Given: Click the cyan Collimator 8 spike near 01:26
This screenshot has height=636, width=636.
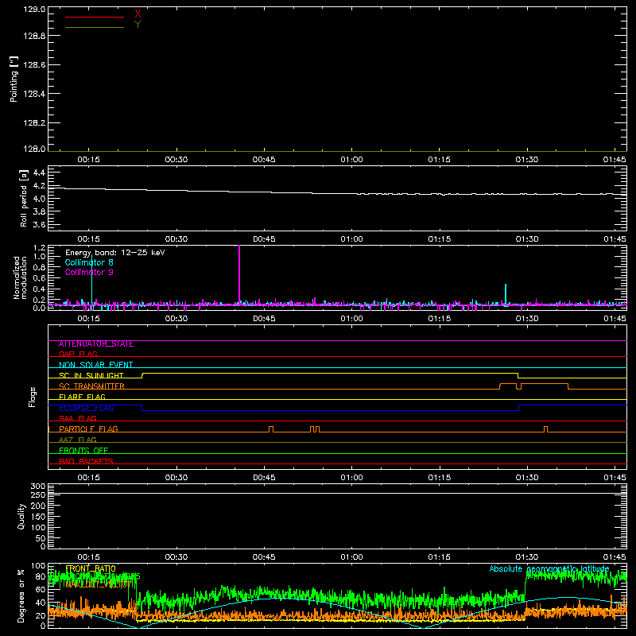Looking at the screenshot, I should pos(506,293).
